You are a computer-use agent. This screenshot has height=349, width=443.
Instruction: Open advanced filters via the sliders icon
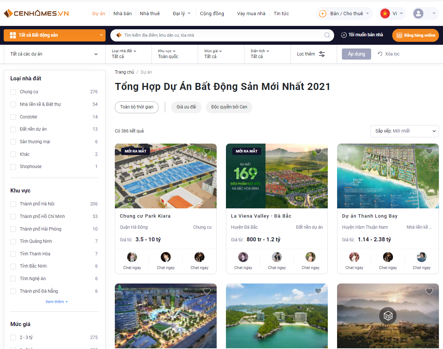pyautogui.click(x=322, y=54)
